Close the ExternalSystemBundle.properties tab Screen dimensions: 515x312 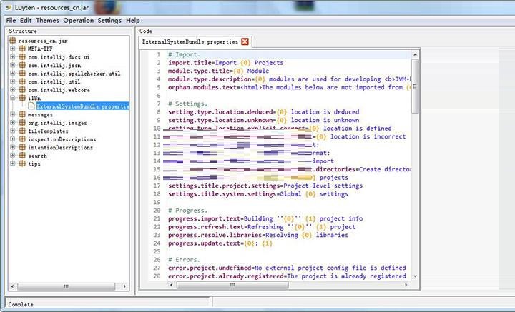pyautogui.click(x=245, y=41)
